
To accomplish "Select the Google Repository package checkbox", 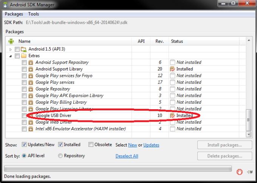I will coord(24,89).
